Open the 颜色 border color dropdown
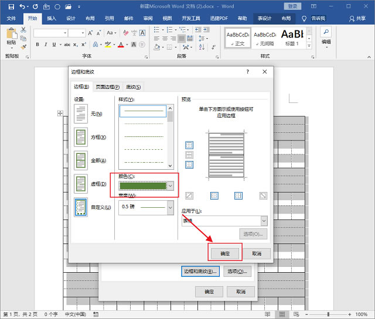The width and height of the screenshot is (375, 319). tap(171, 186)
